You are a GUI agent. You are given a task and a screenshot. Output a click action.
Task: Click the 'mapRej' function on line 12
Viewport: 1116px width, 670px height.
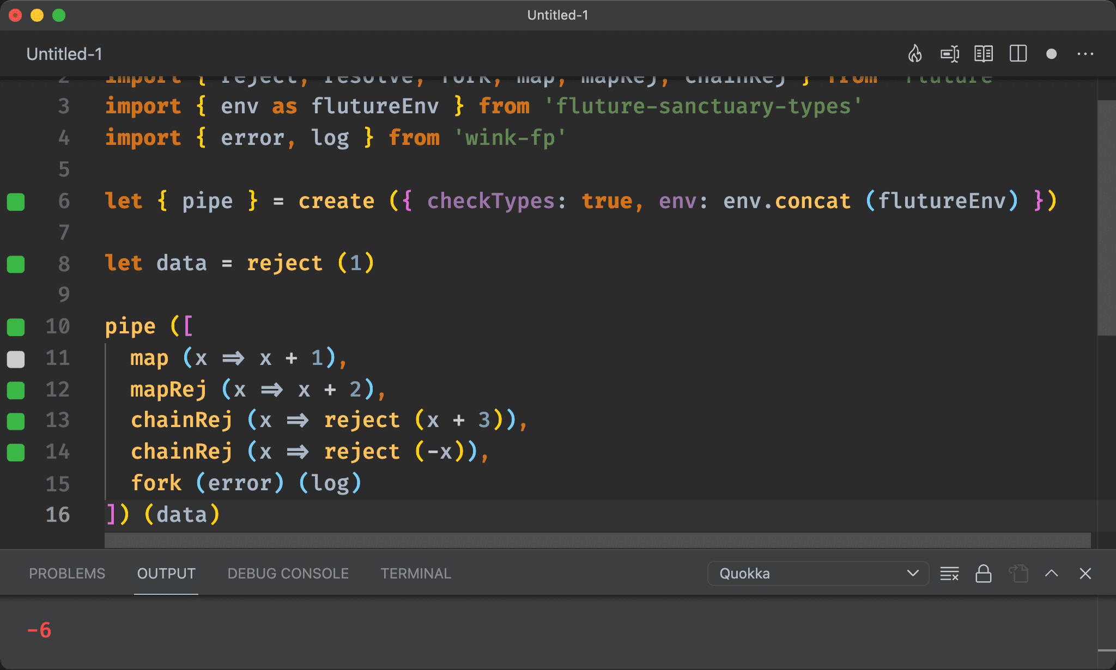(x=168, y=390)
